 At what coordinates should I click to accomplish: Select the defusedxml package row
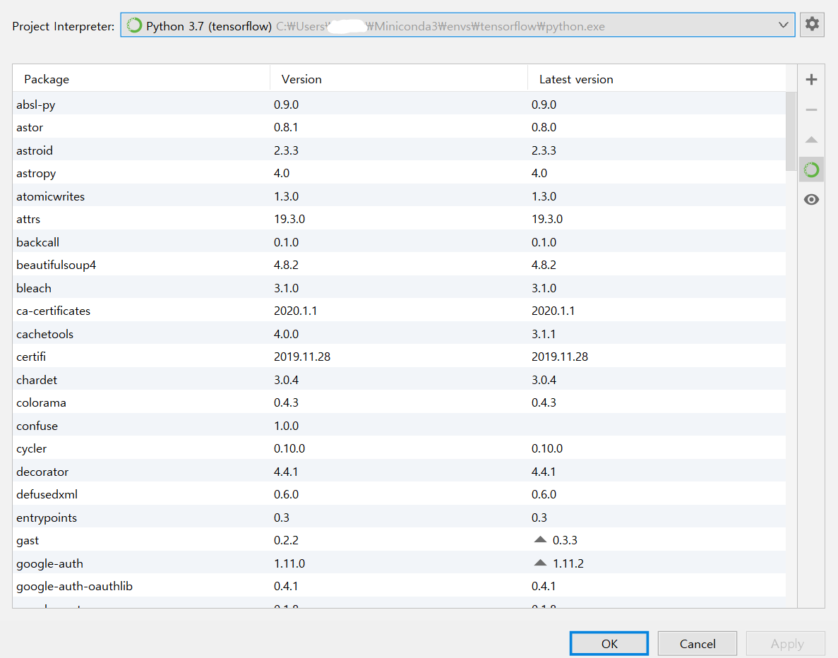pyautogui.click(x=399, y=494)
